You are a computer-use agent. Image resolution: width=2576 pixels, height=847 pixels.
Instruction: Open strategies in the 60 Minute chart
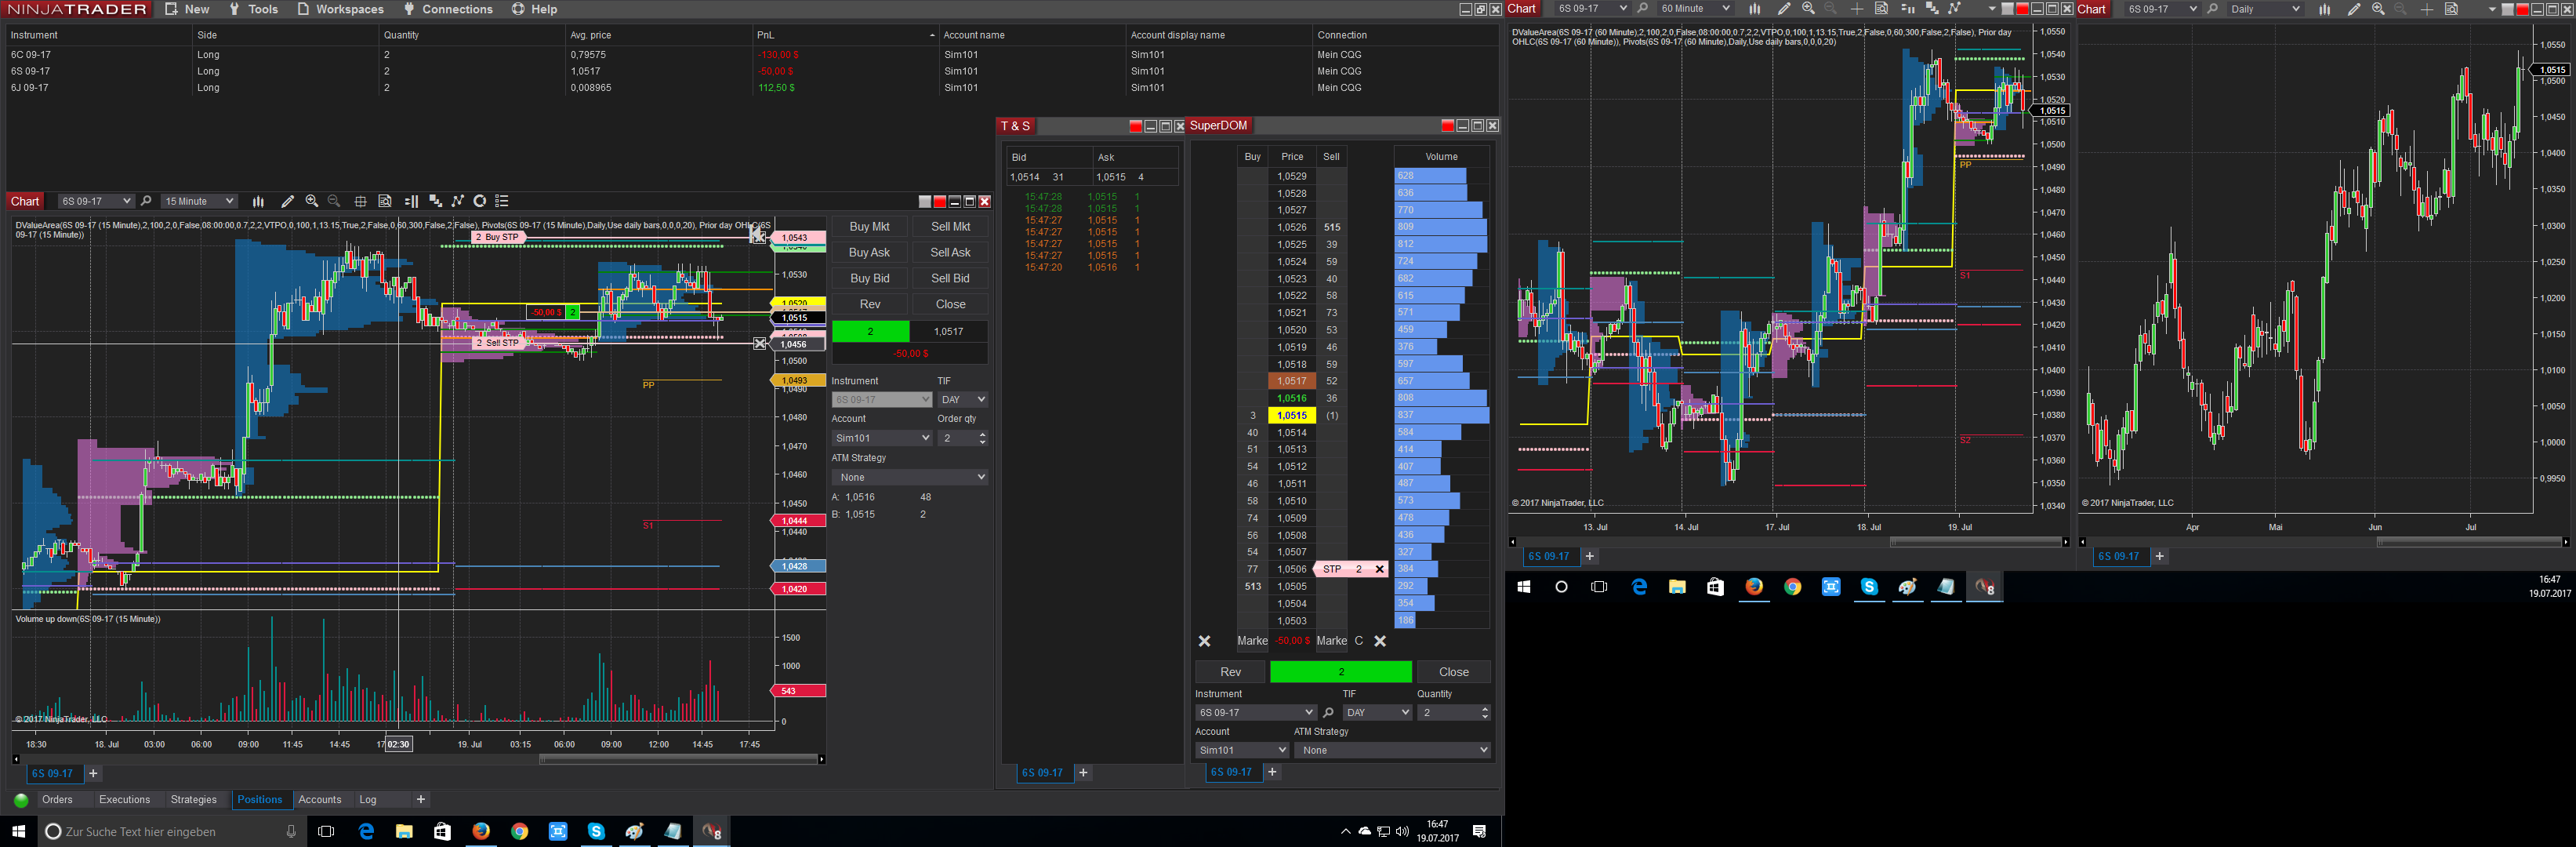(1955, 9)
